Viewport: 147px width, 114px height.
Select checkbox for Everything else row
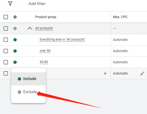(6, 40)
